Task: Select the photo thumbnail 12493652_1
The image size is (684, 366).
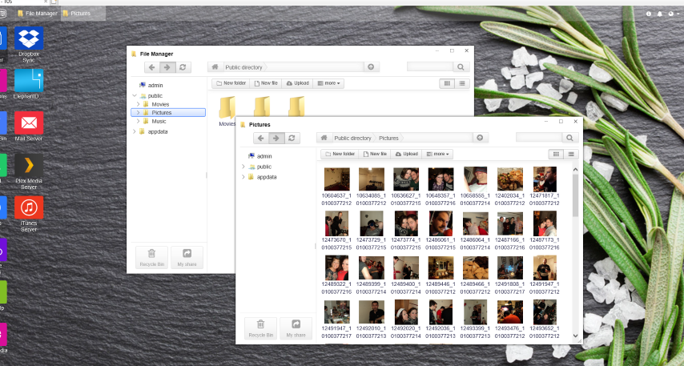Action: click(545, 312)
